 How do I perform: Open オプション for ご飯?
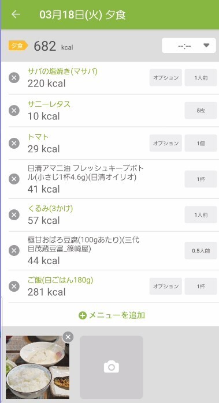(166, 287)
